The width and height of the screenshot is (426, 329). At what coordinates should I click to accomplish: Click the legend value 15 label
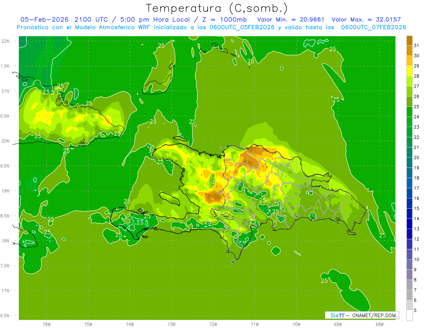tap(417, 208)
